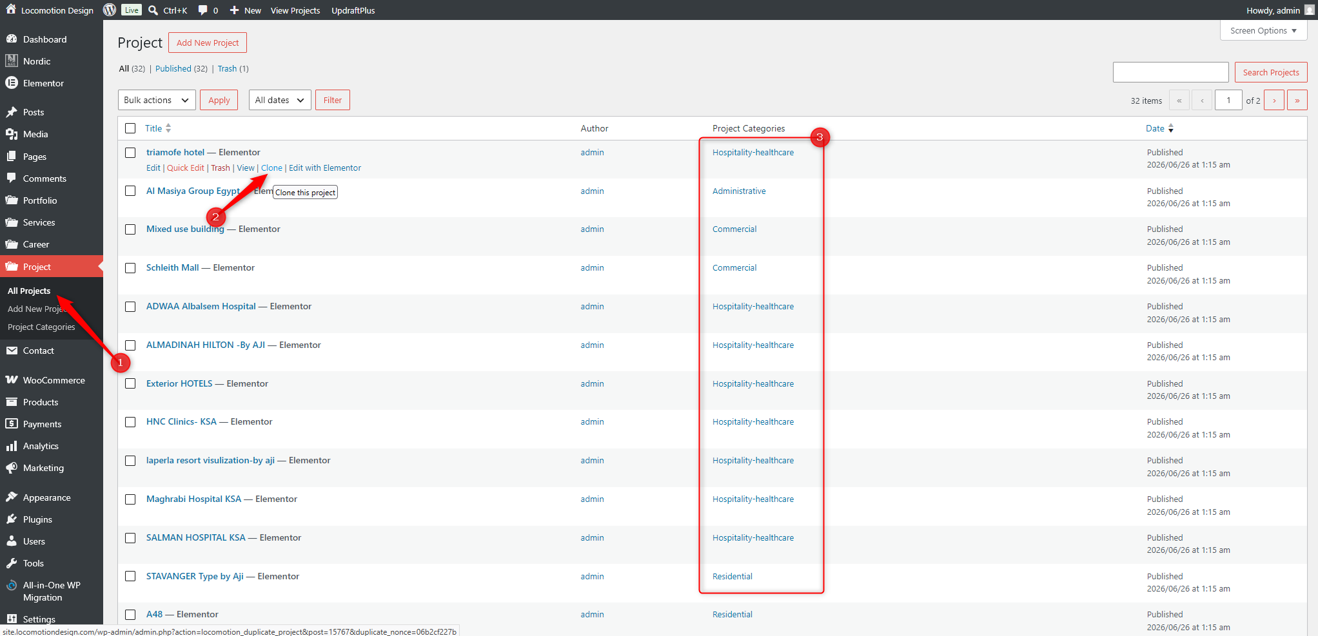1318x636 pixels.
Task: Click the Appearance brush icon
Action: pyautogui.click(x=12, y=497)
